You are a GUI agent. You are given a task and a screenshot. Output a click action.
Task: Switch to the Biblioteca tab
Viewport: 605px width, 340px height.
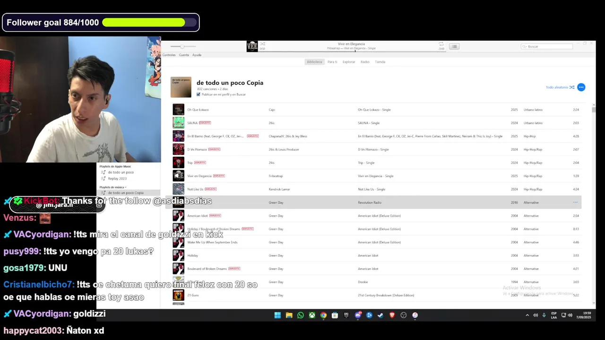(x=314, y=62)
